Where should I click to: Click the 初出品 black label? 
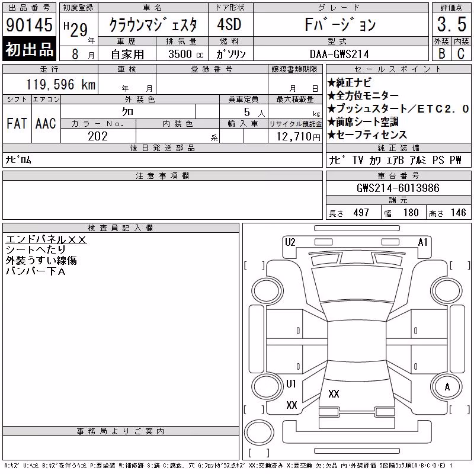tap(29, 49)
